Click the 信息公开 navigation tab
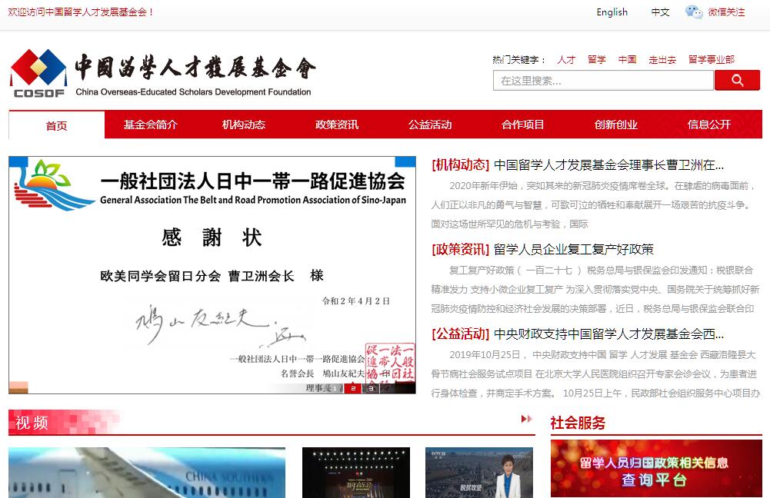770x498 pixels. click(x=709, y=124)
